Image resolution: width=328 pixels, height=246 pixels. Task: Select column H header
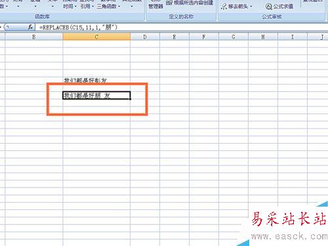[263, 37]
